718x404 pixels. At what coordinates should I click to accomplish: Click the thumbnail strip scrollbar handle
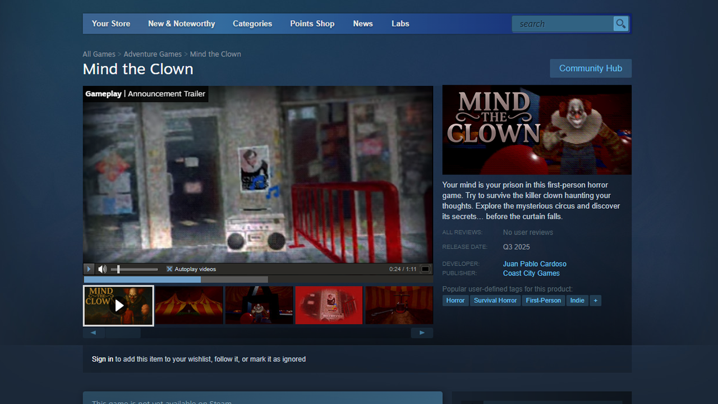(x=123, y=333)
